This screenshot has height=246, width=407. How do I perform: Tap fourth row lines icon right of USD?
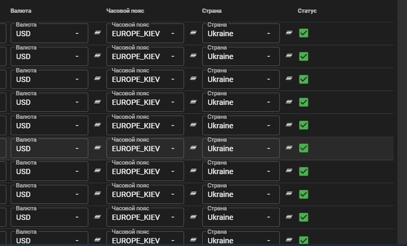[97, 102]
